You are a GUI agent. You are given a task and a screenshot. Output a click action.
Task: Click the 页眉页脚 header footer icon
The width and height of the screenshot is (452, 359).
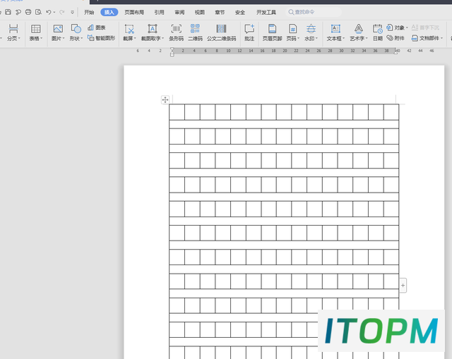click(272, 29)
